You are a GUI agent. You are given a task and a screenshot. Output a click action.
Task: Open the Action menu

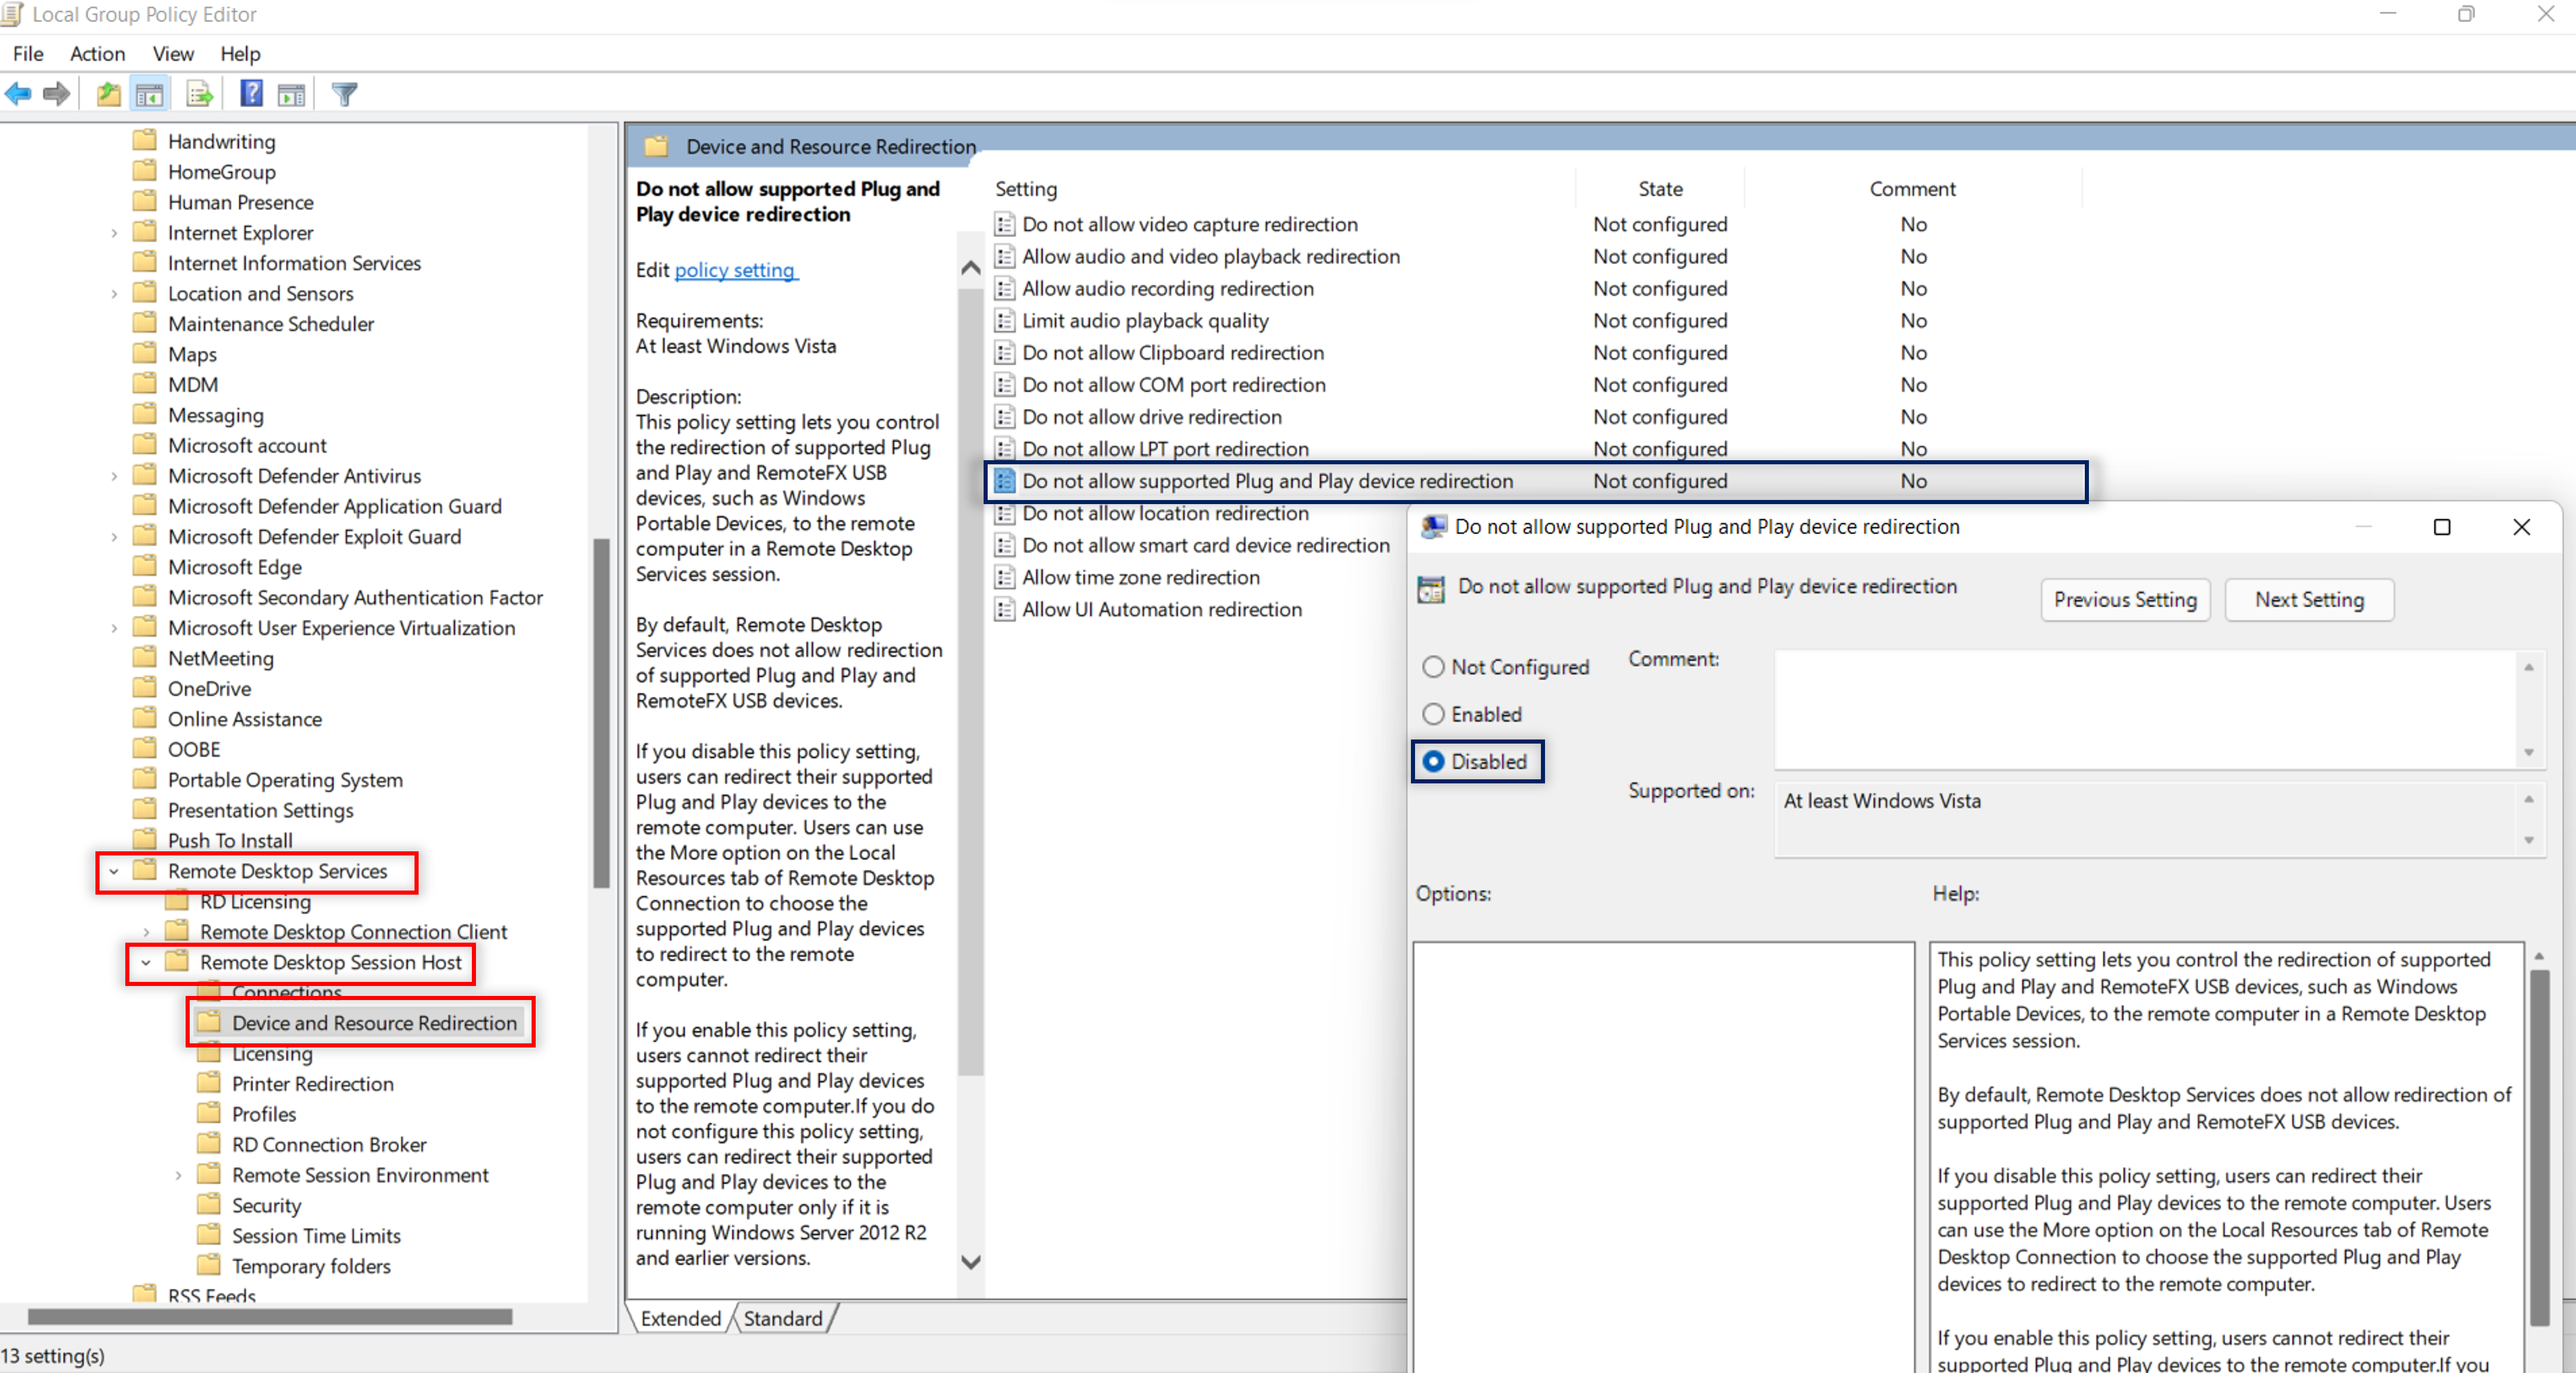(x=97, y=54)
